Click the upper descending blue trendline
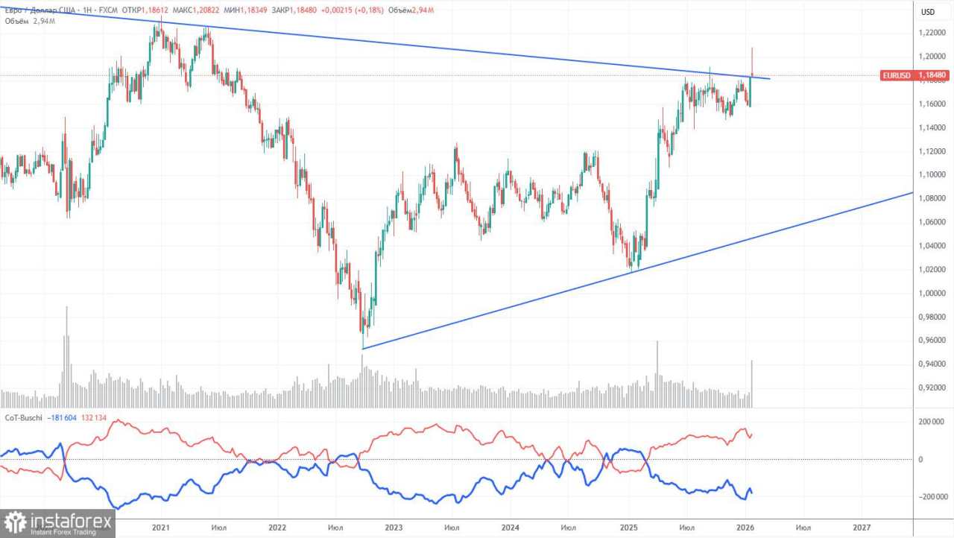954x538 pixels. tap(447, 45)
